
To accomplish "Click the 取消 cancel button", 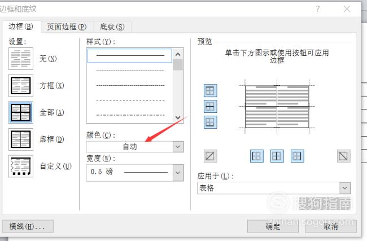I will click(x=331, y=226).
